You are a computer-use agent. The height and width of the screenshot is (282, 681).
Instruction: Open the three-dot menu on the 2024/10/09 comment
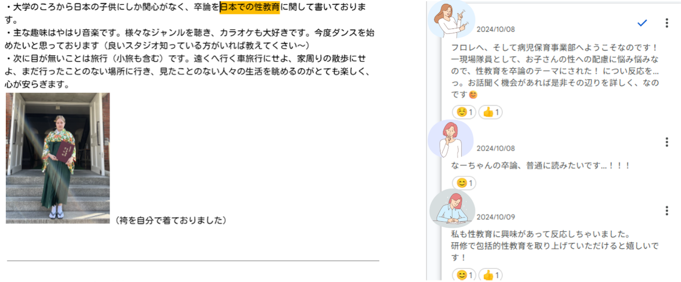pos(667,211)
